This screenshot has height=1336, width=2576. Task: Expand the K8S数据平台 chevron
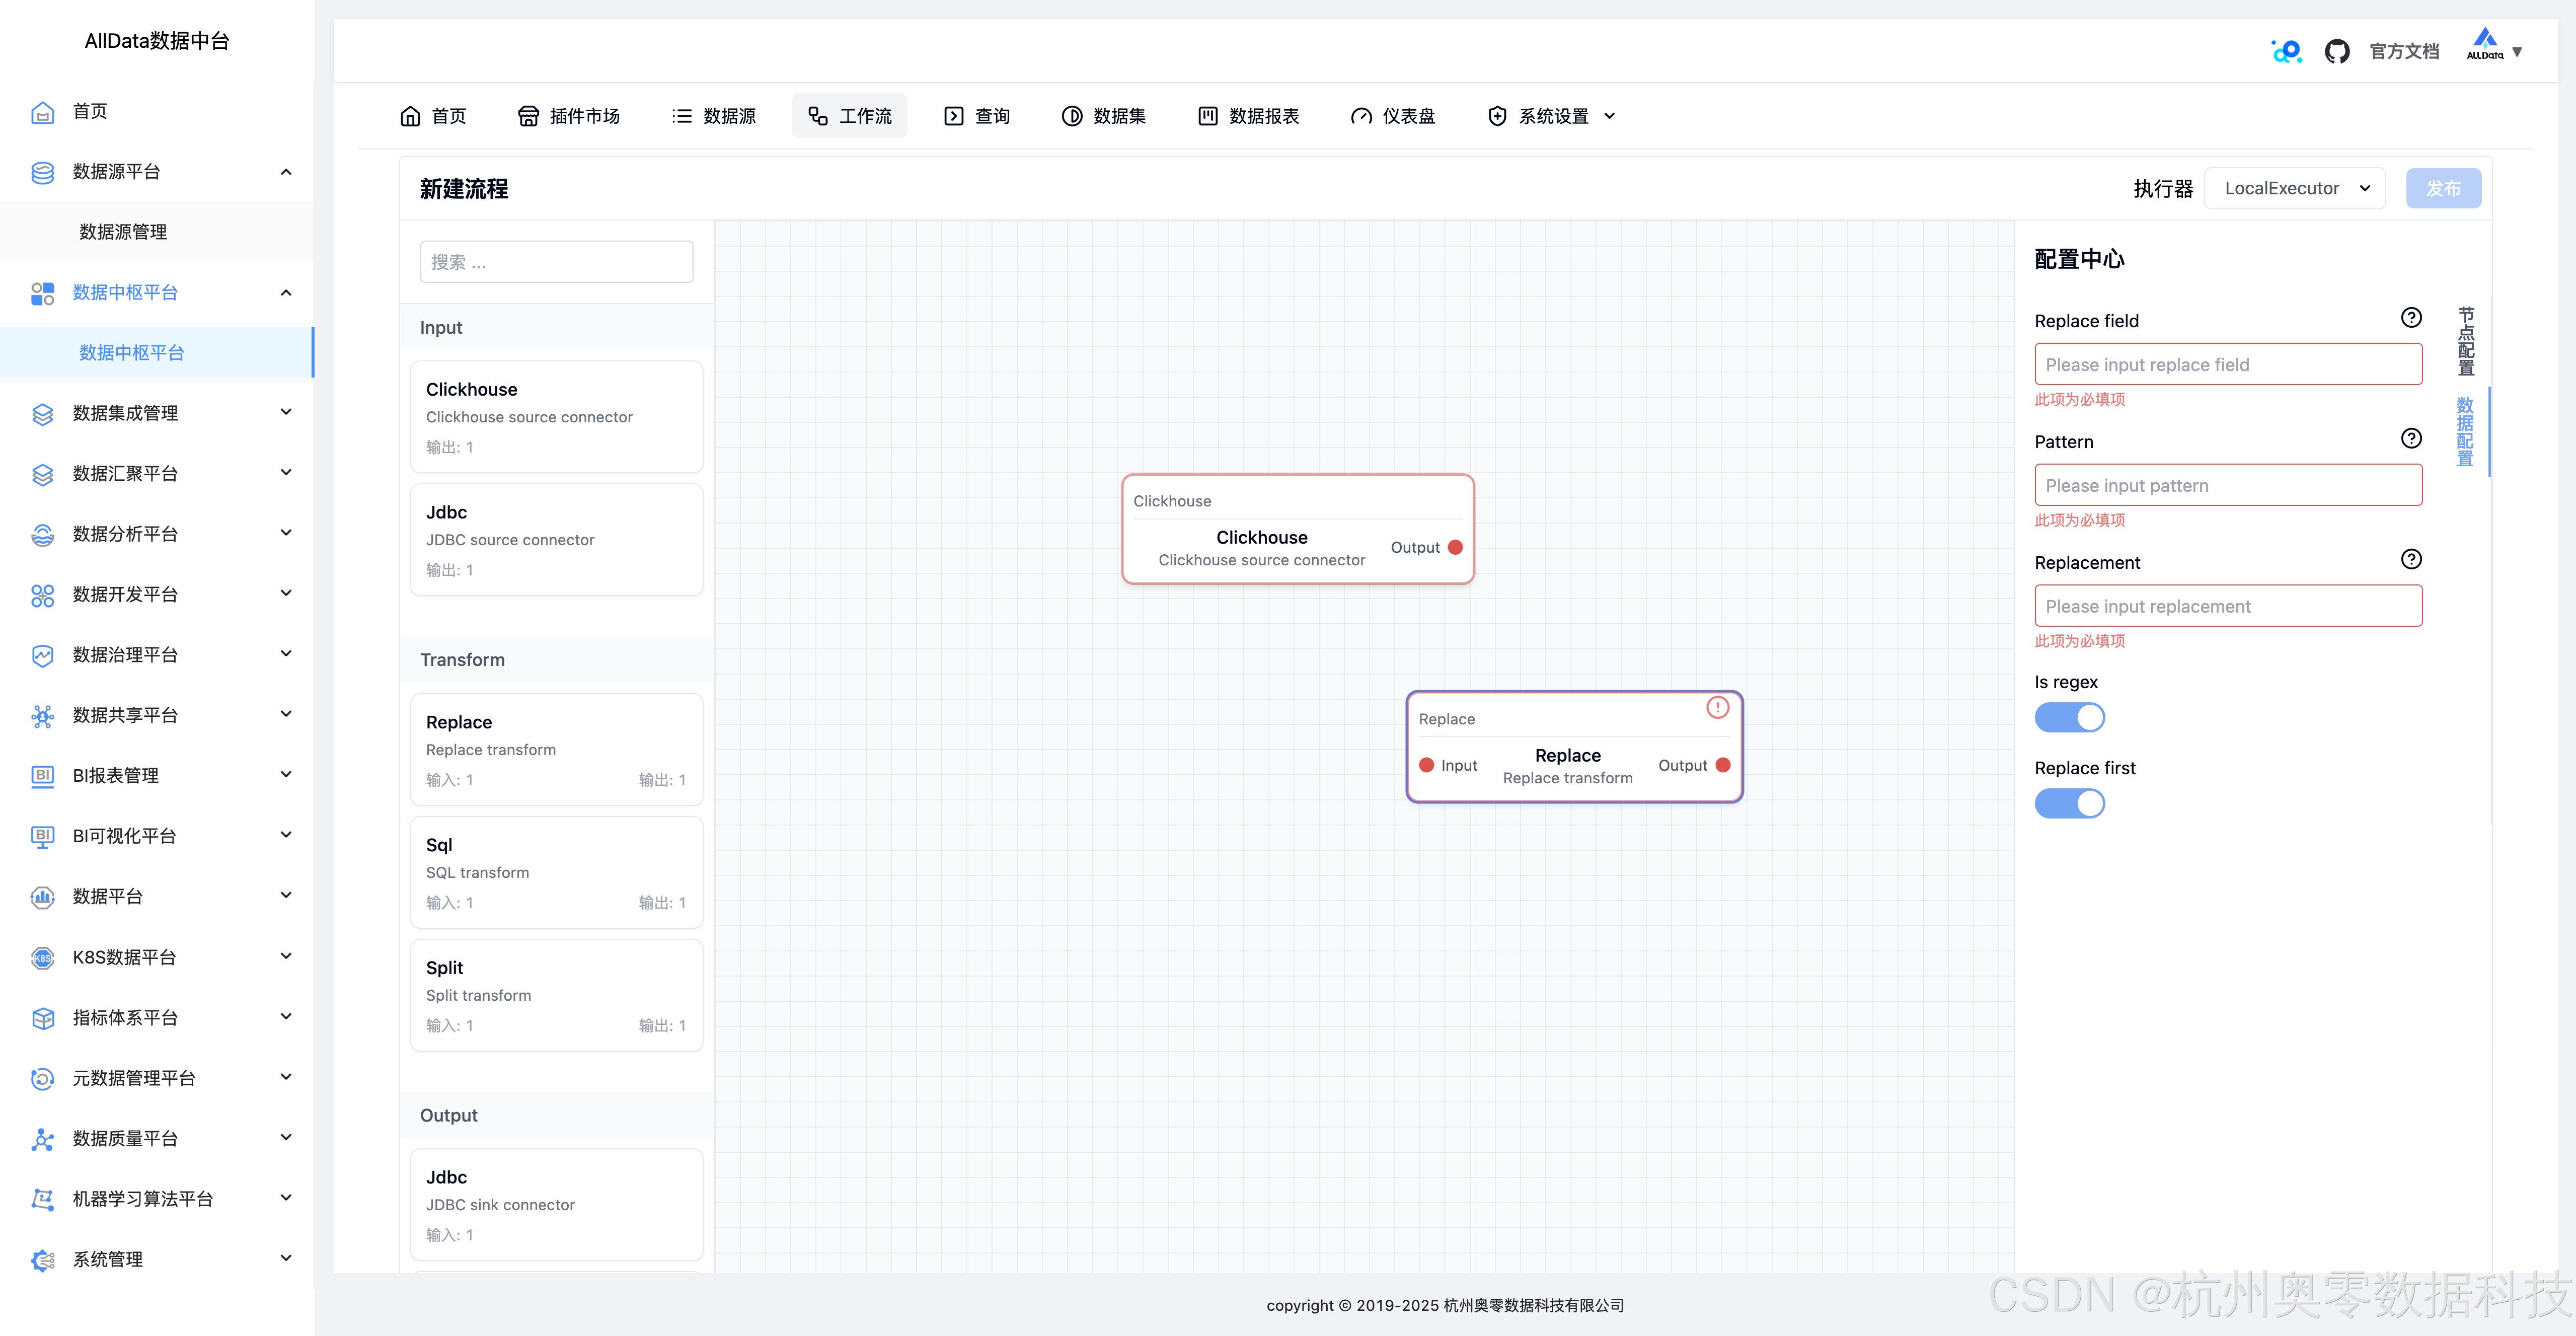(x=286, y=956)
